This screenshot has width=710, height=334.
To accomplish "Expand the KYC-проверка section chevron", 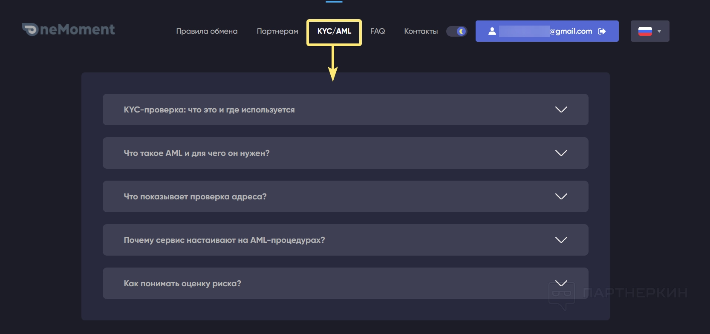I will click(561, 109).
